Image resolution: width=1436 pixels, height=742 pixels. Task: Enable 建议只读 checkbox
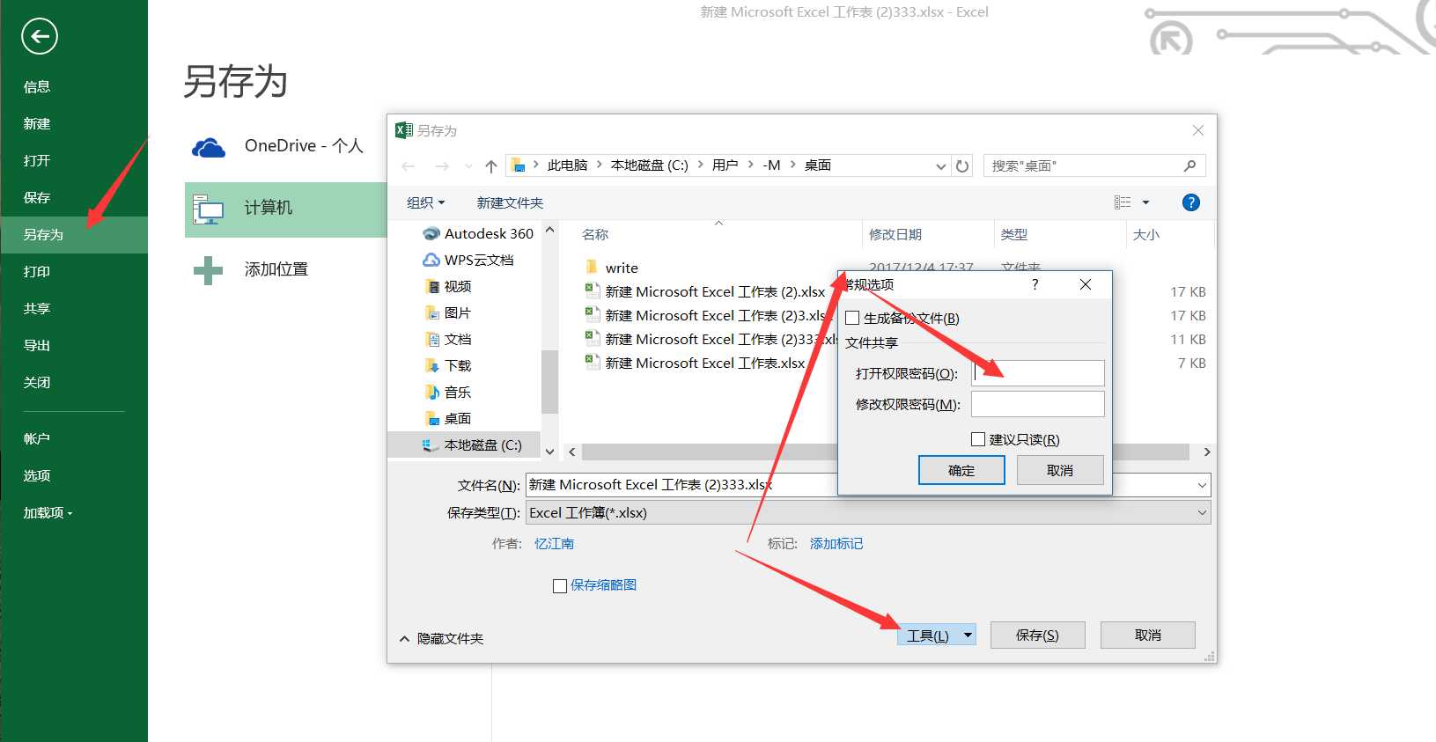click(x=978, y=439)
